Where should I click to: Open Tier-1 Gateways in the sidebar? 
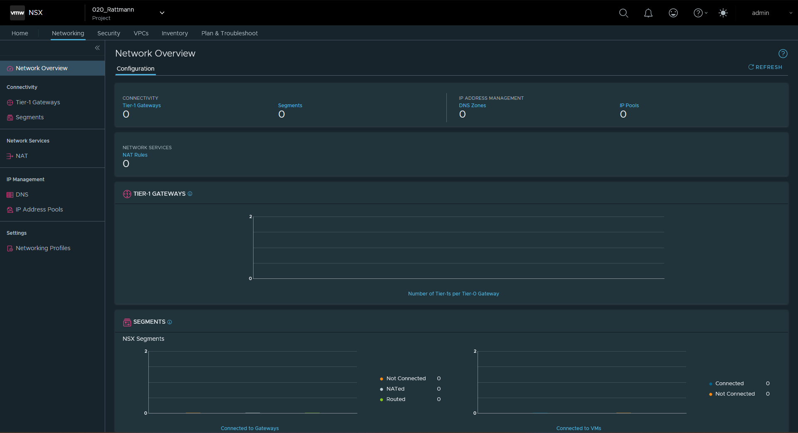pyautogui.click(x=38, y=102)
